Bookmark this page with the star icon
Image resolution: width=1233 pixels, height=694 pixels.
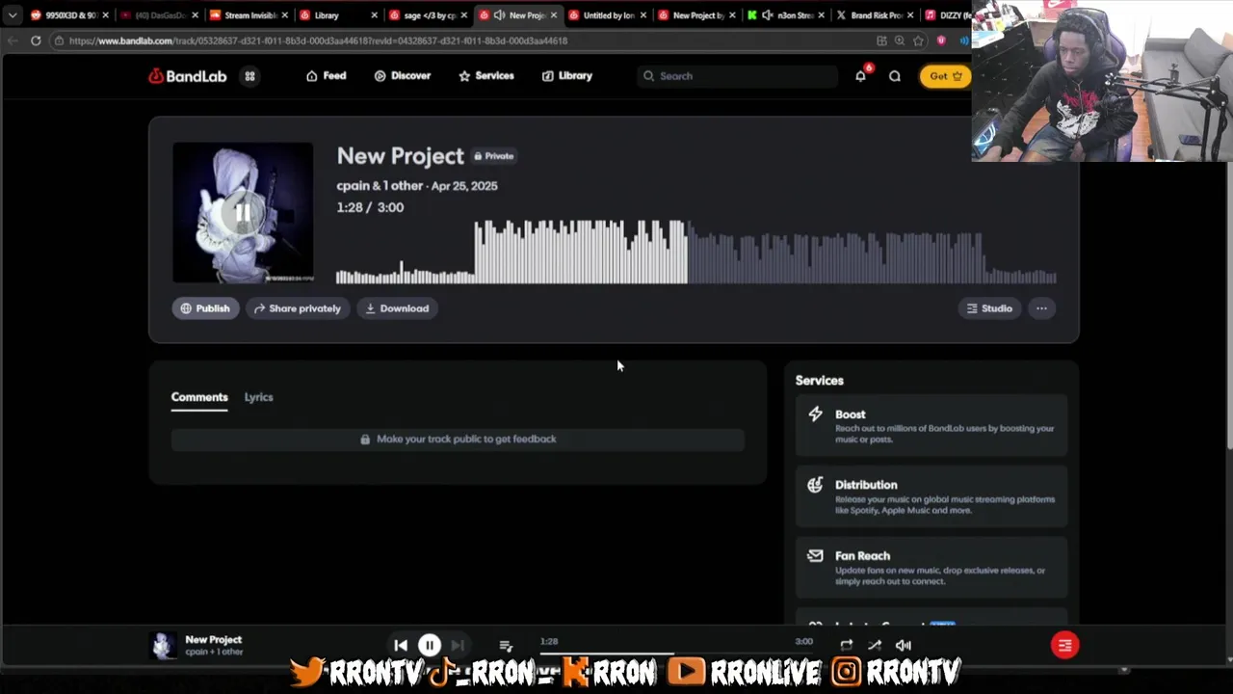click(x=918, y=40)
